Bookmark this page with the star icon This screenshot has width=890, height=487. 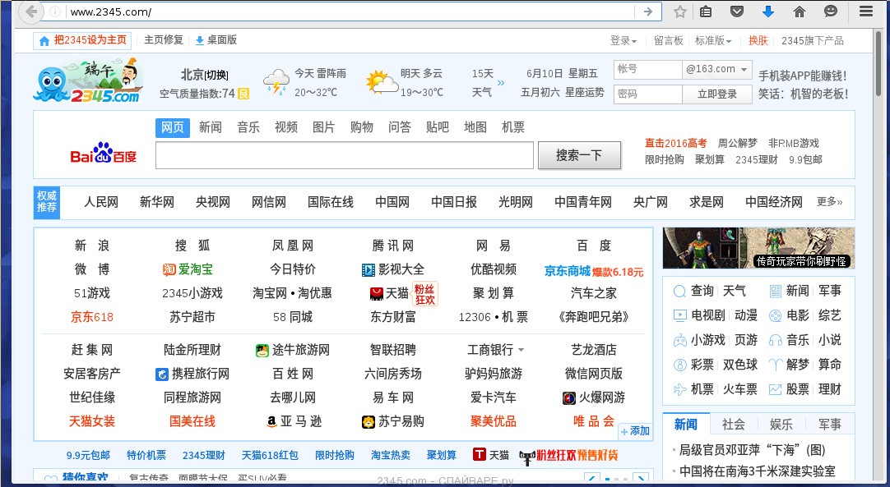click(x=679, y=11)
